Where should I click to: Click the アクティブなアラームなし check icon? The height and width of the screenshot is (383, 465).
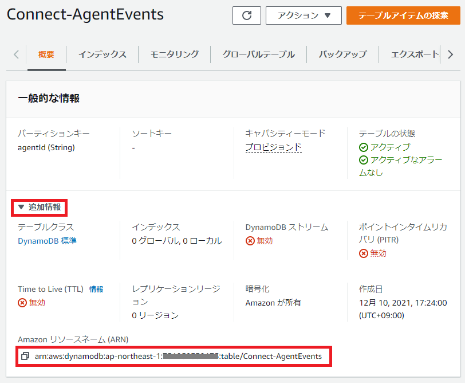[364, 160]
